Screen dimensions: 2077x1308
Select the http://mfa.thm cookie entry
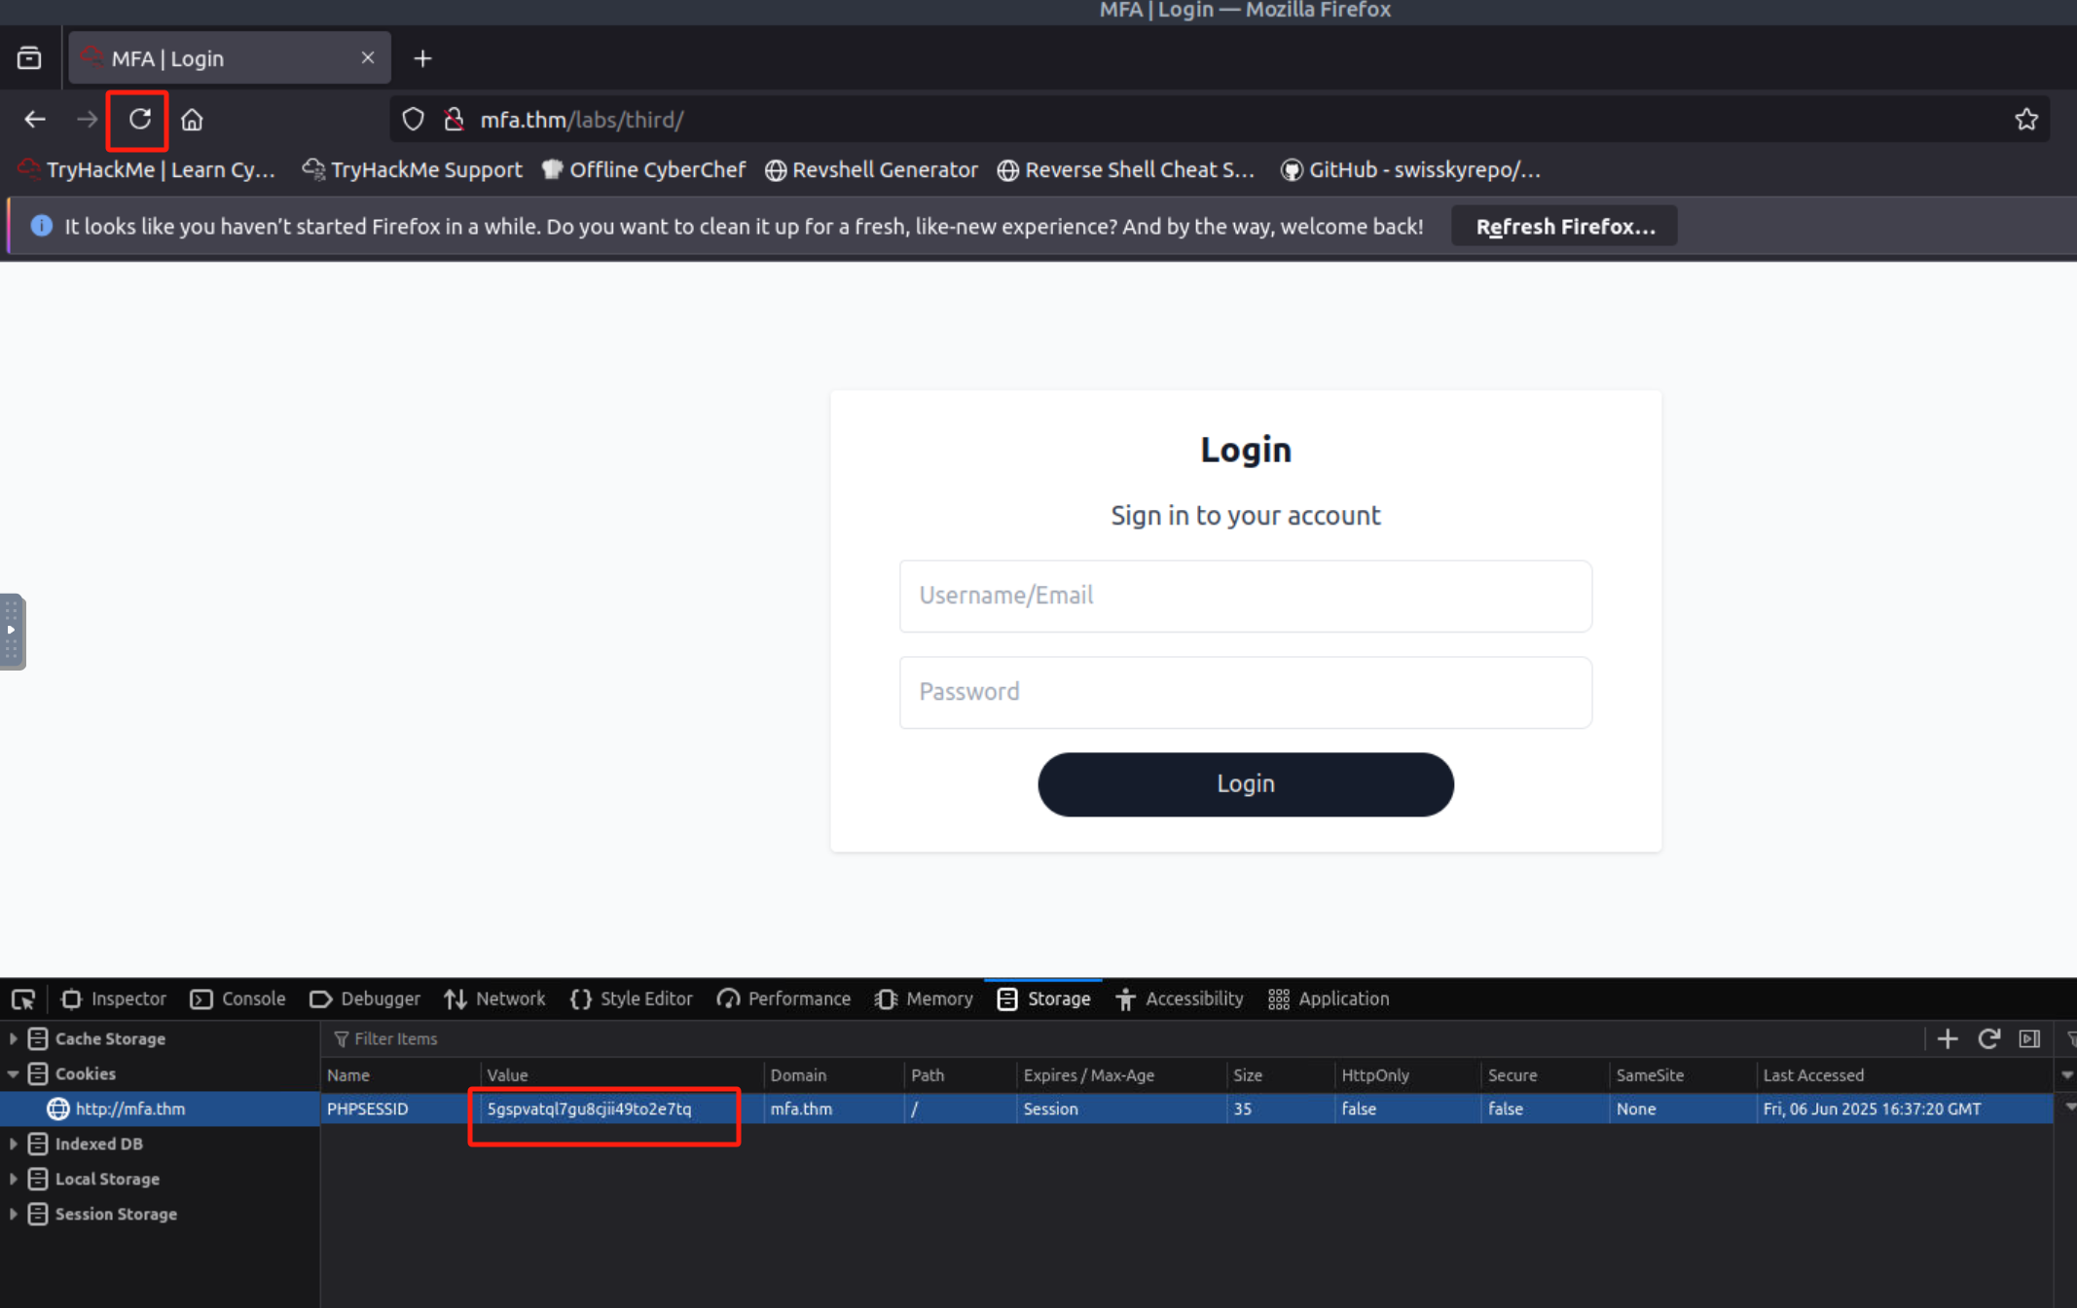coord(129,1109)
